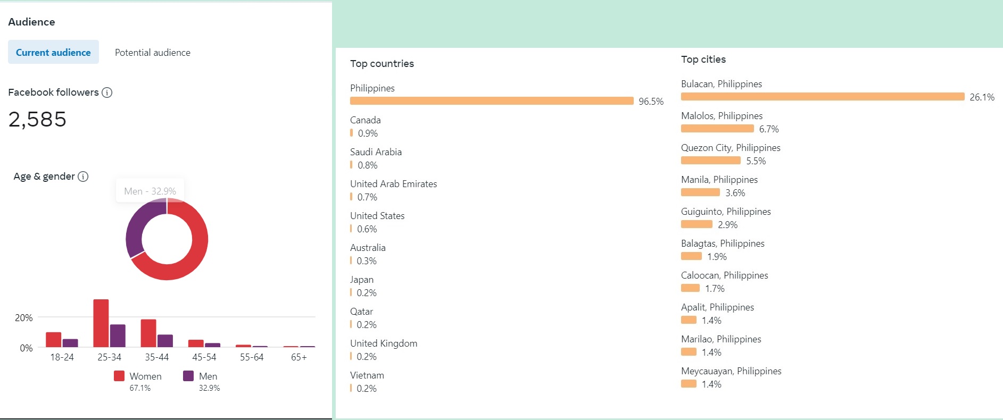Click the purple Men legend swatch
The height and width of the screenshot is (420, 1003).
[188, 376]
